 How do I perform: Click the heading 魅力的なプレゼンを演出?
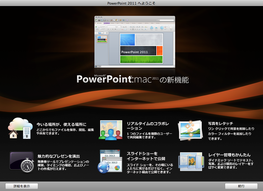[59, 156]
